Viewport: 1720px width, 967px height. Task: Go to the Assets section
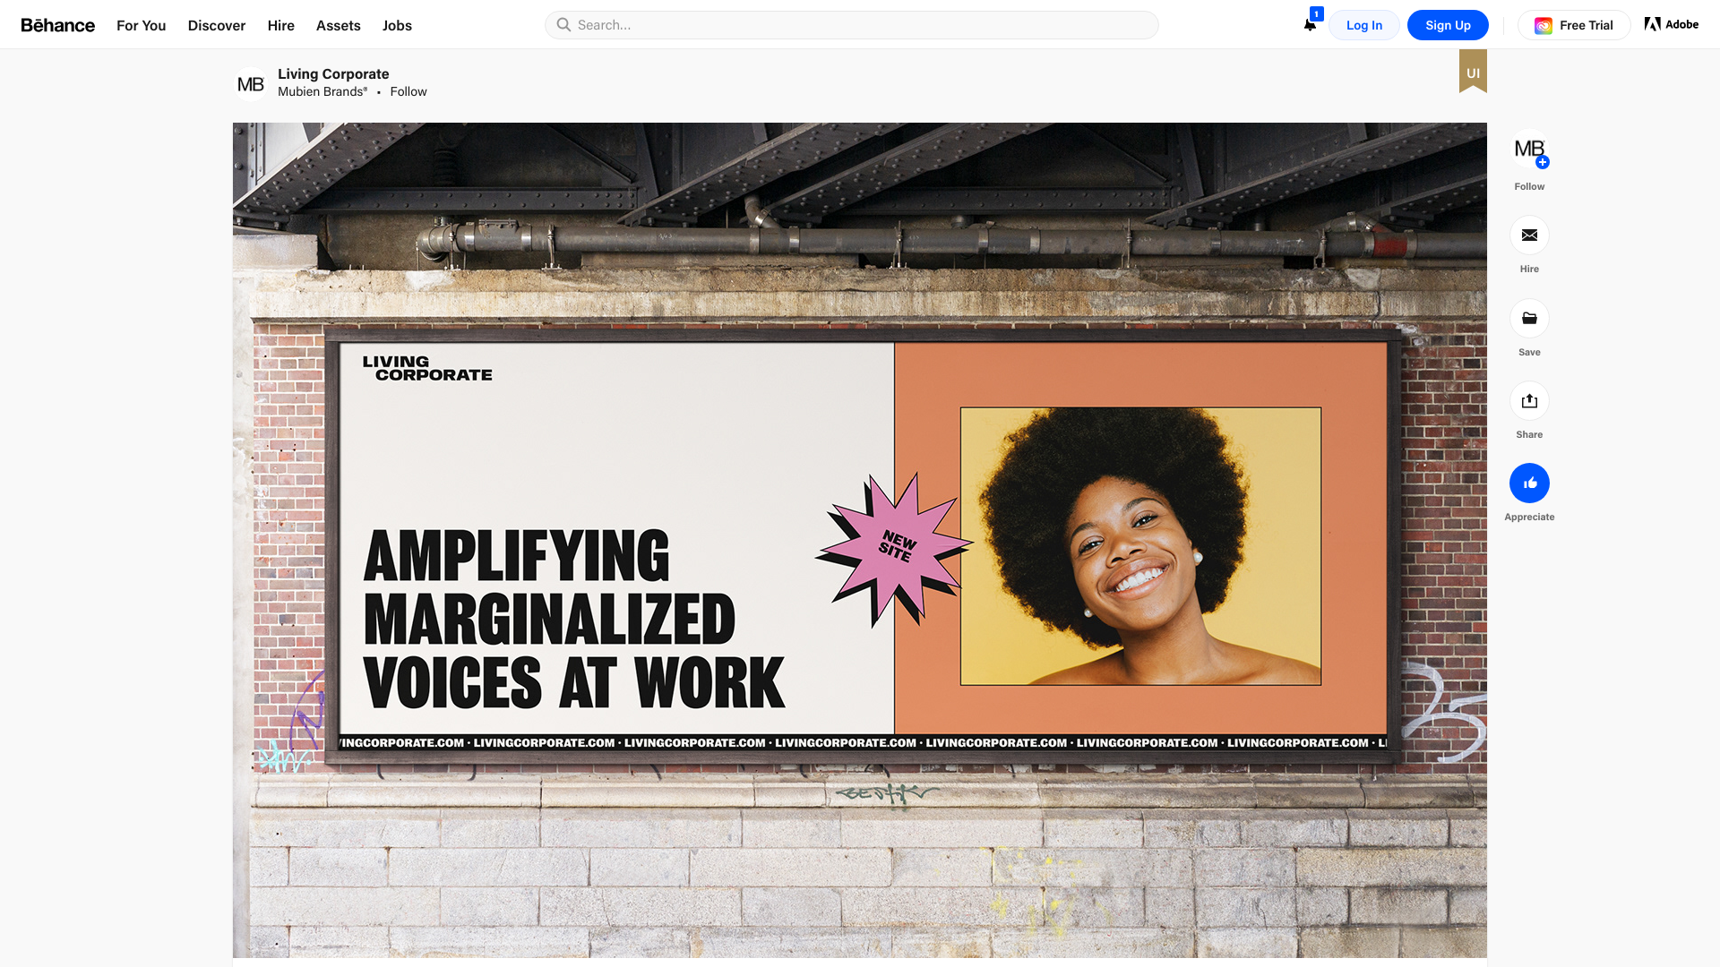click(338, 25)
